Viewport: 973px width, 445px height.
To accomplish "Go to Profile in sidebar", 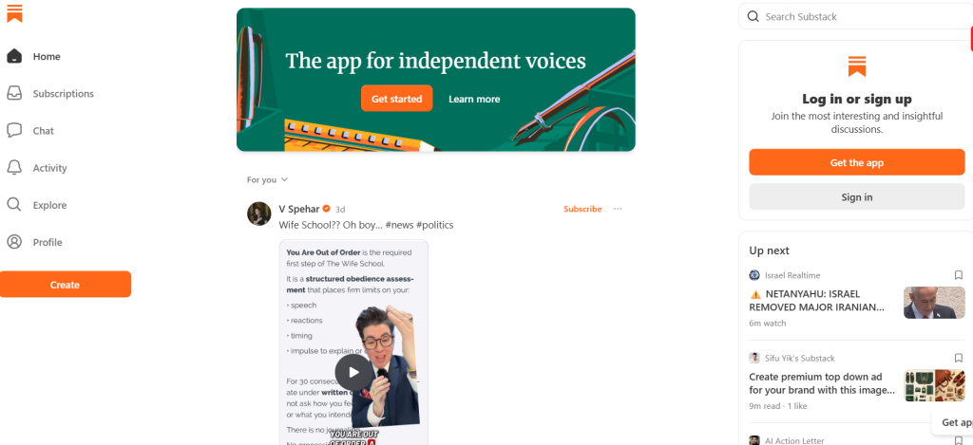I will pos(48,242).
